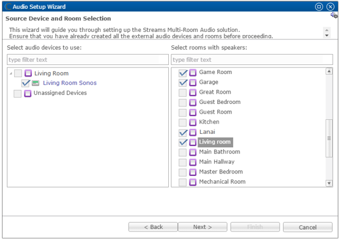339x241 pixels.
Task: Click the rooms list scrollbar thumb
Action: click(x=329, y=138)
